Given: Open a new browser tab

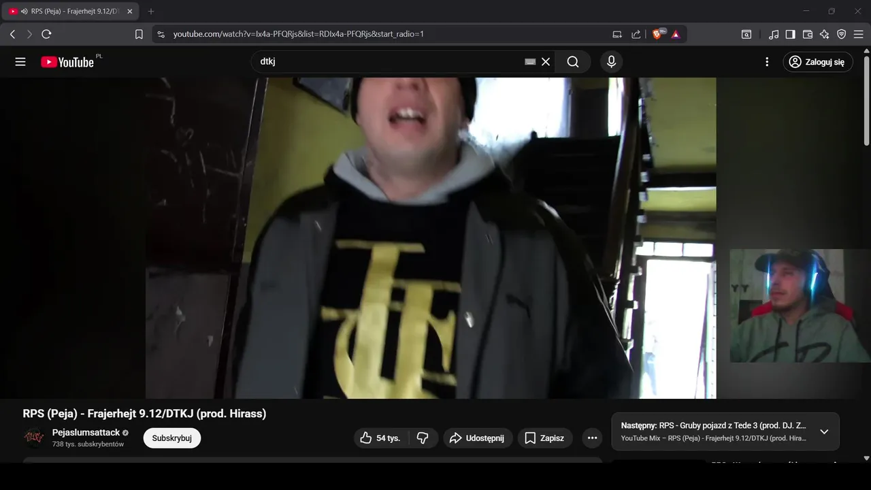Looking at the screenshot, I should tap(151, 12).
